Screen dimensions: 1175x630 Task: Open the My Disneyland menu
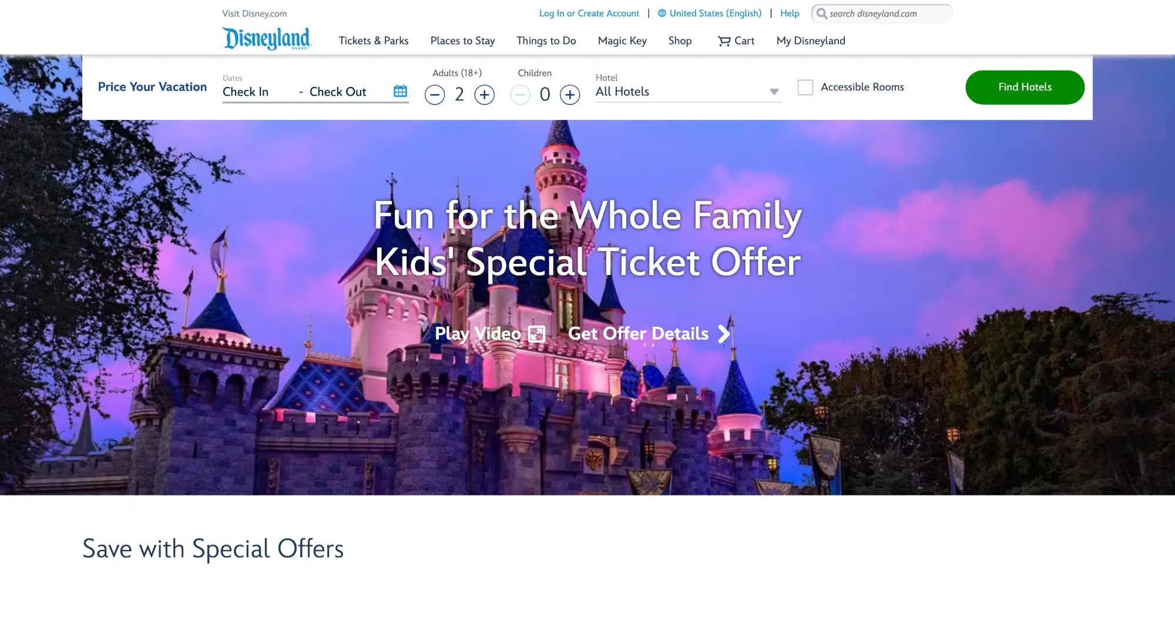pyautogui.click(x=811, y=41)
